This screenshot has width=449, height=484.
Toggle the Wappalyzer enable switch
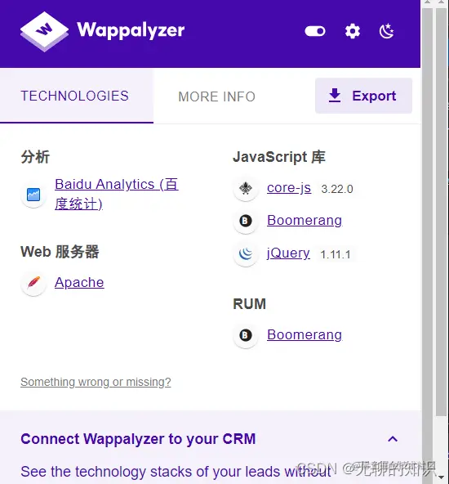click(x=314, y=31)
